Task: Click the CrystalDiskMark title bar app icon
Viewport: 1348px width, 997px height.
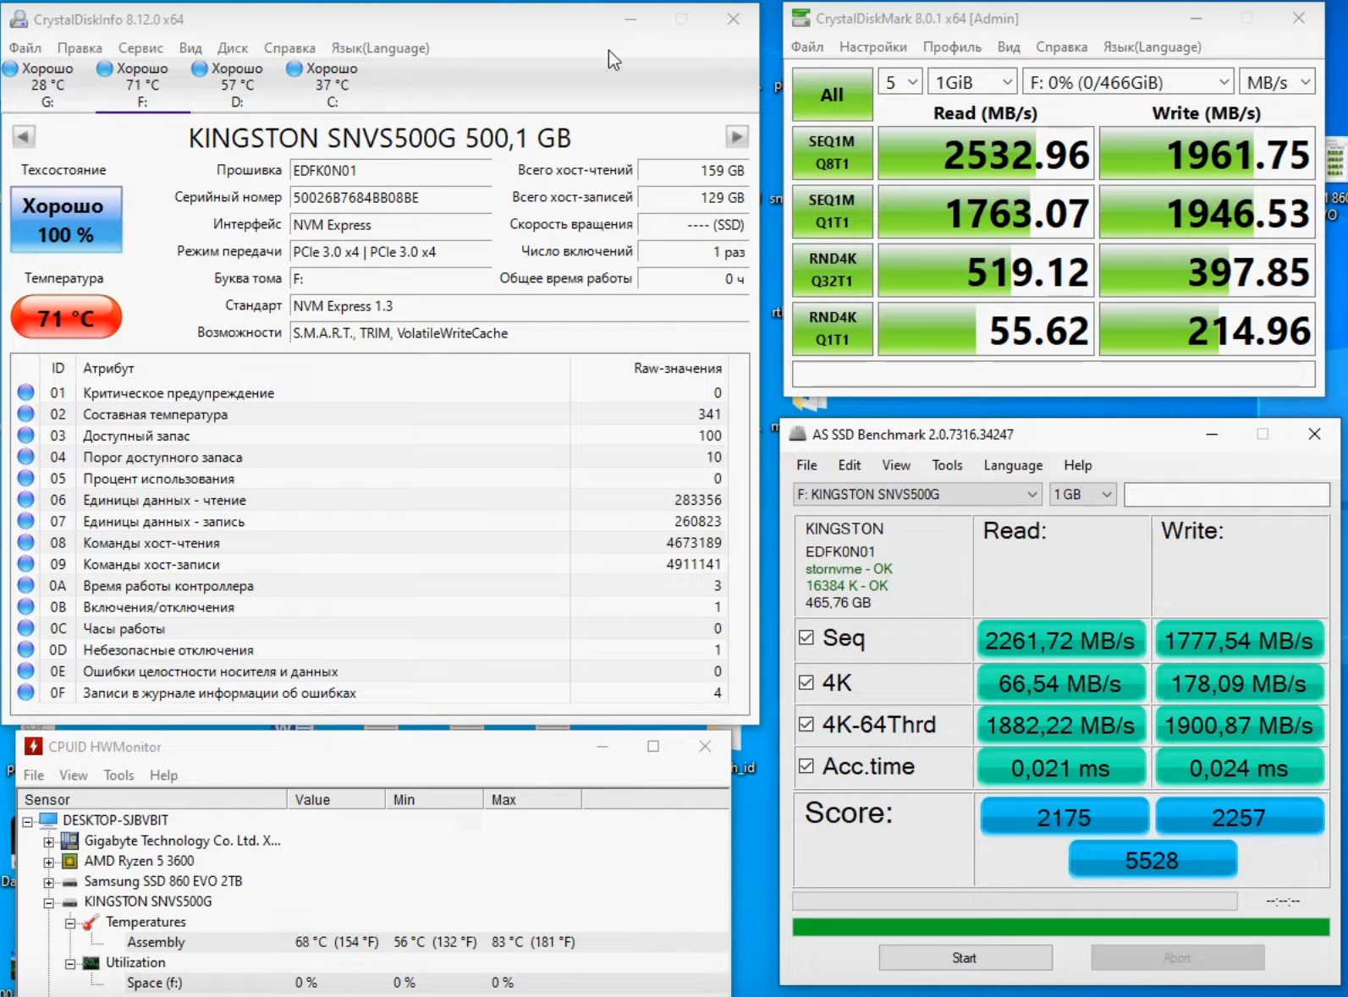Action: tap(801, 18)
